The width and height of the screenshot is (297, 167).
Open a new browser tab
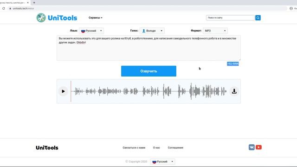(34, 3)
